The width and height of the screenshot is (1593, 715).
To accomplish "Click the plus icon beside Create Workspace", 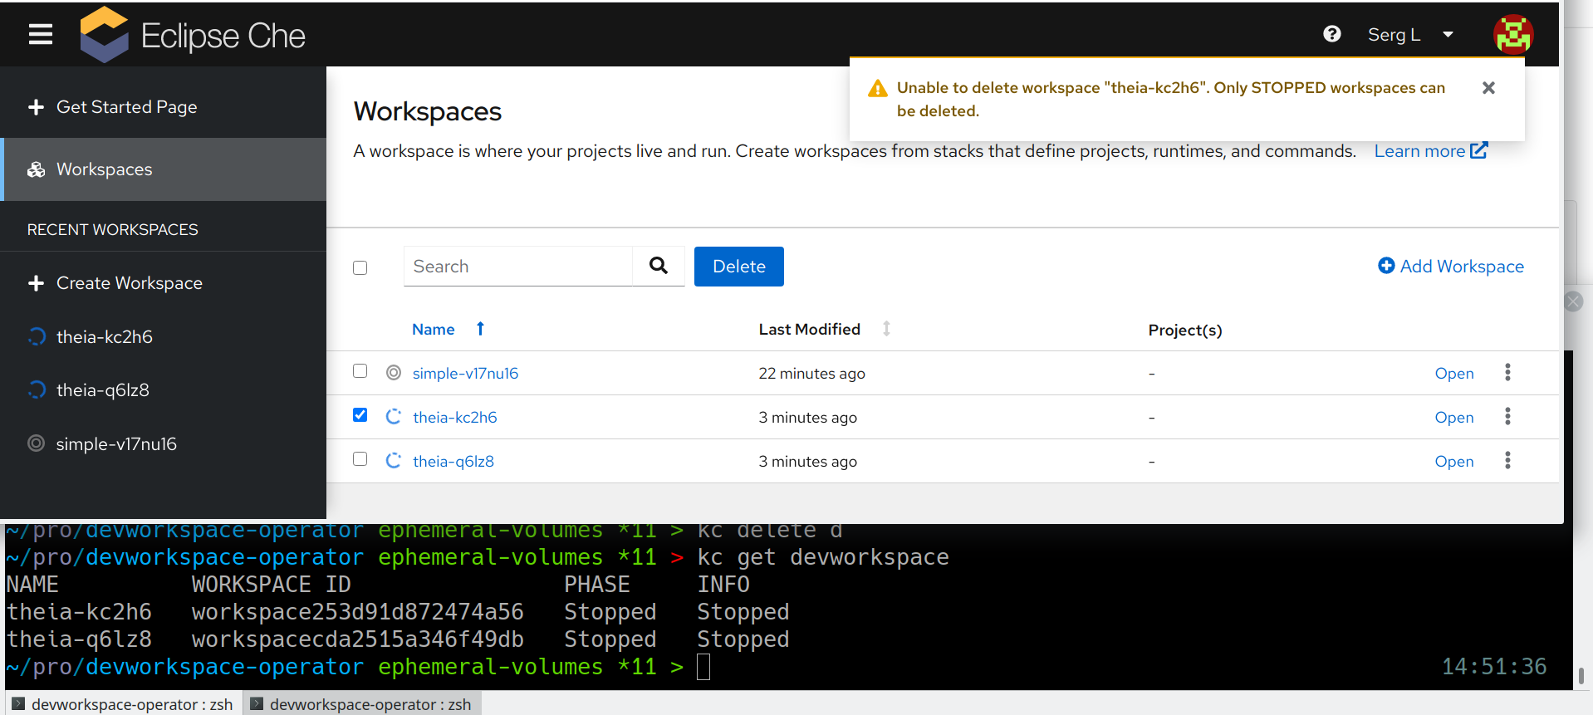I will pos(36,283).
